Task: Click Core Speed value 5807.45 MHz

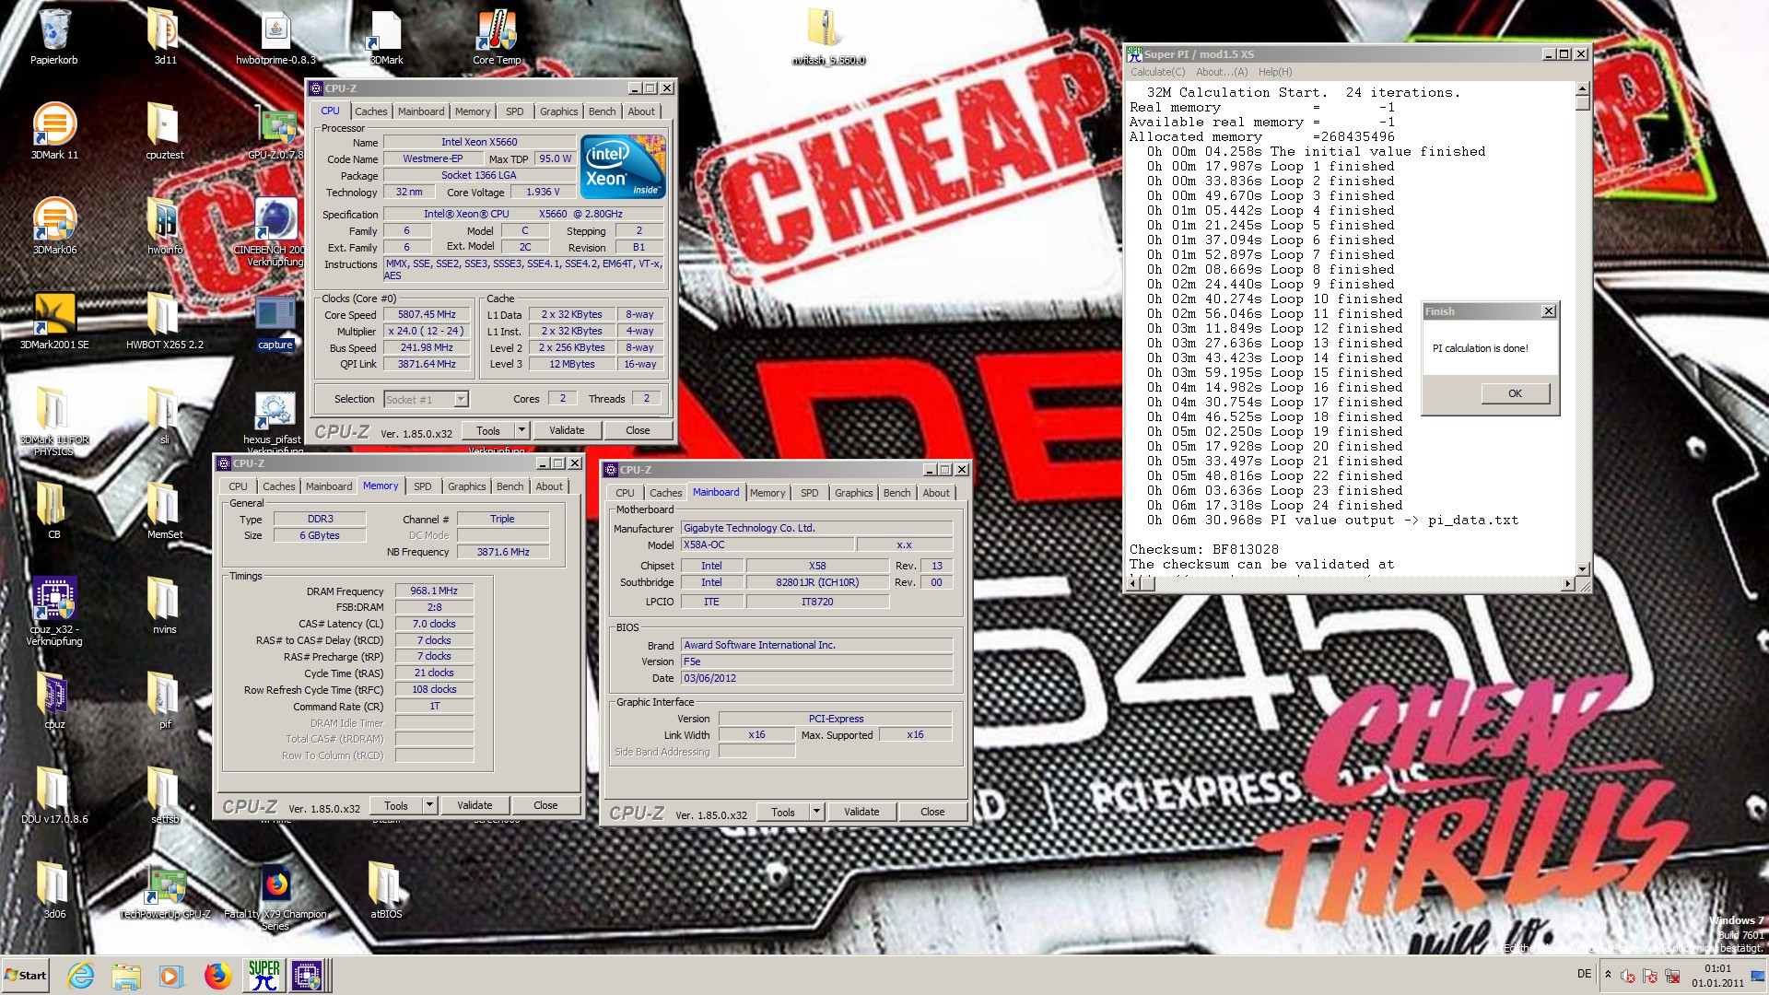Action: (x=427, y=314)
